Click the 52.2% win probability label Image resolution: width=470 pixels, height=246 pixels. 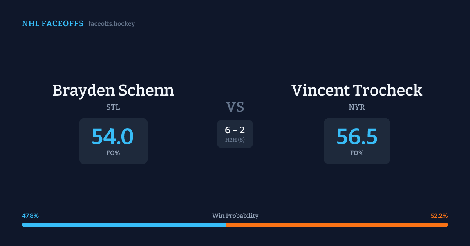(x=439, y=216)
